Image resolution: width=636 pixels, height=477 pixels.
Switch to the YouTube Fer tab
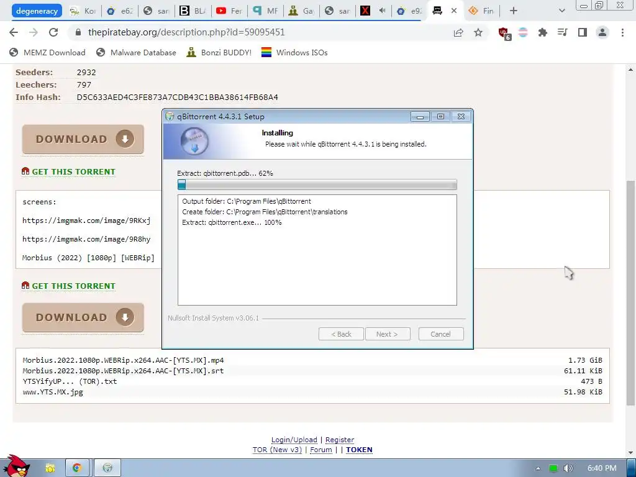(229, 11)
